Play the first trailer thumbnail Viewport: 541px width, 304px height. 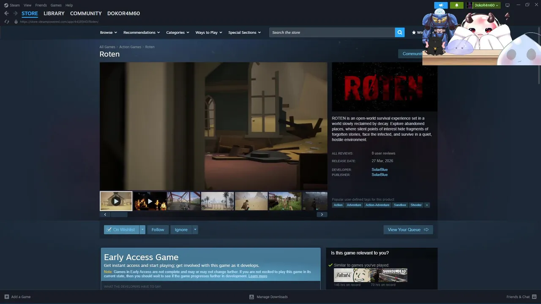click(x=116, y=201)
